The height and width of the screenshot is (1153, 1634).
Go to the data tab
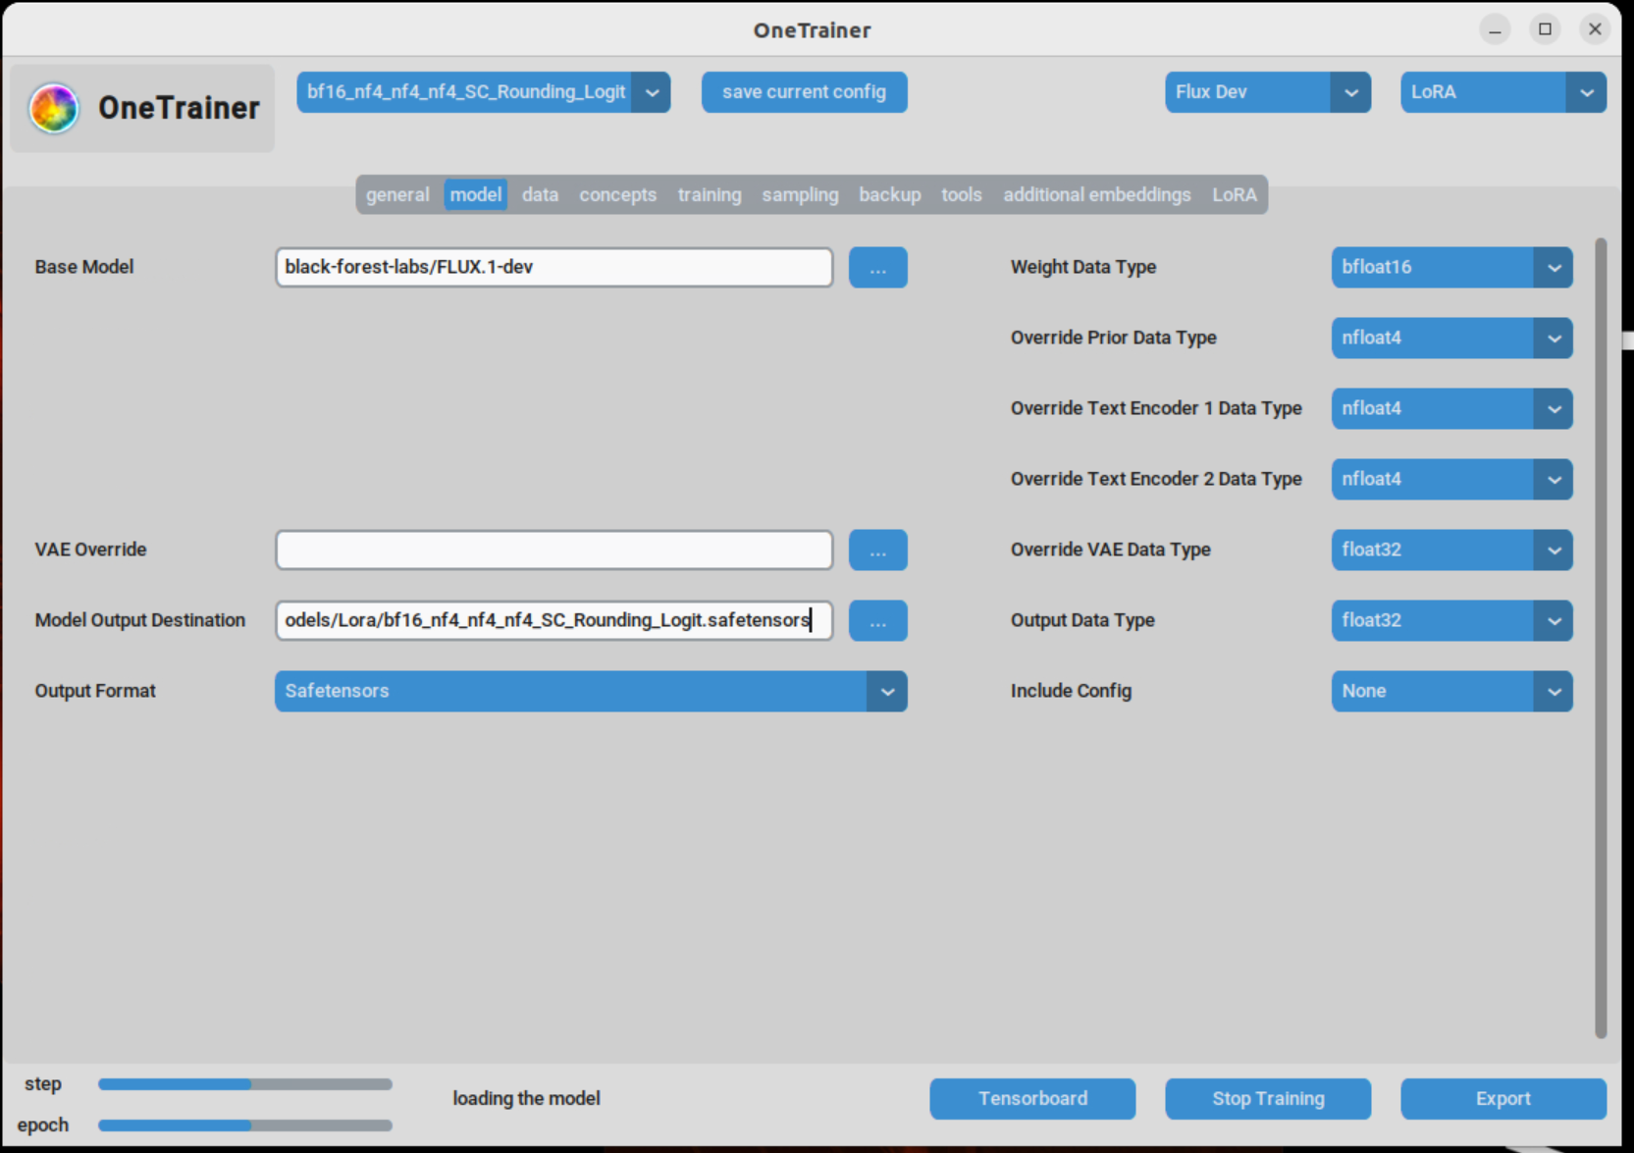coord(540,194)
